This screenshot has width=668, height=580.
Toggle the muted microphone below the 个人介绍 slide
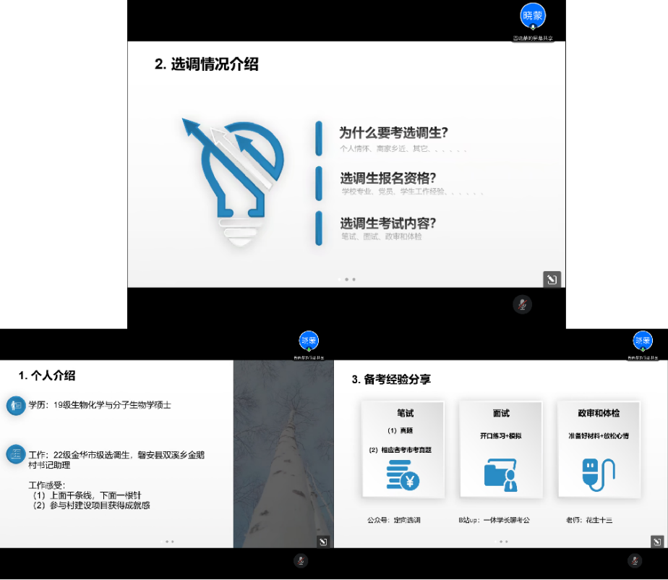point(301,560)
